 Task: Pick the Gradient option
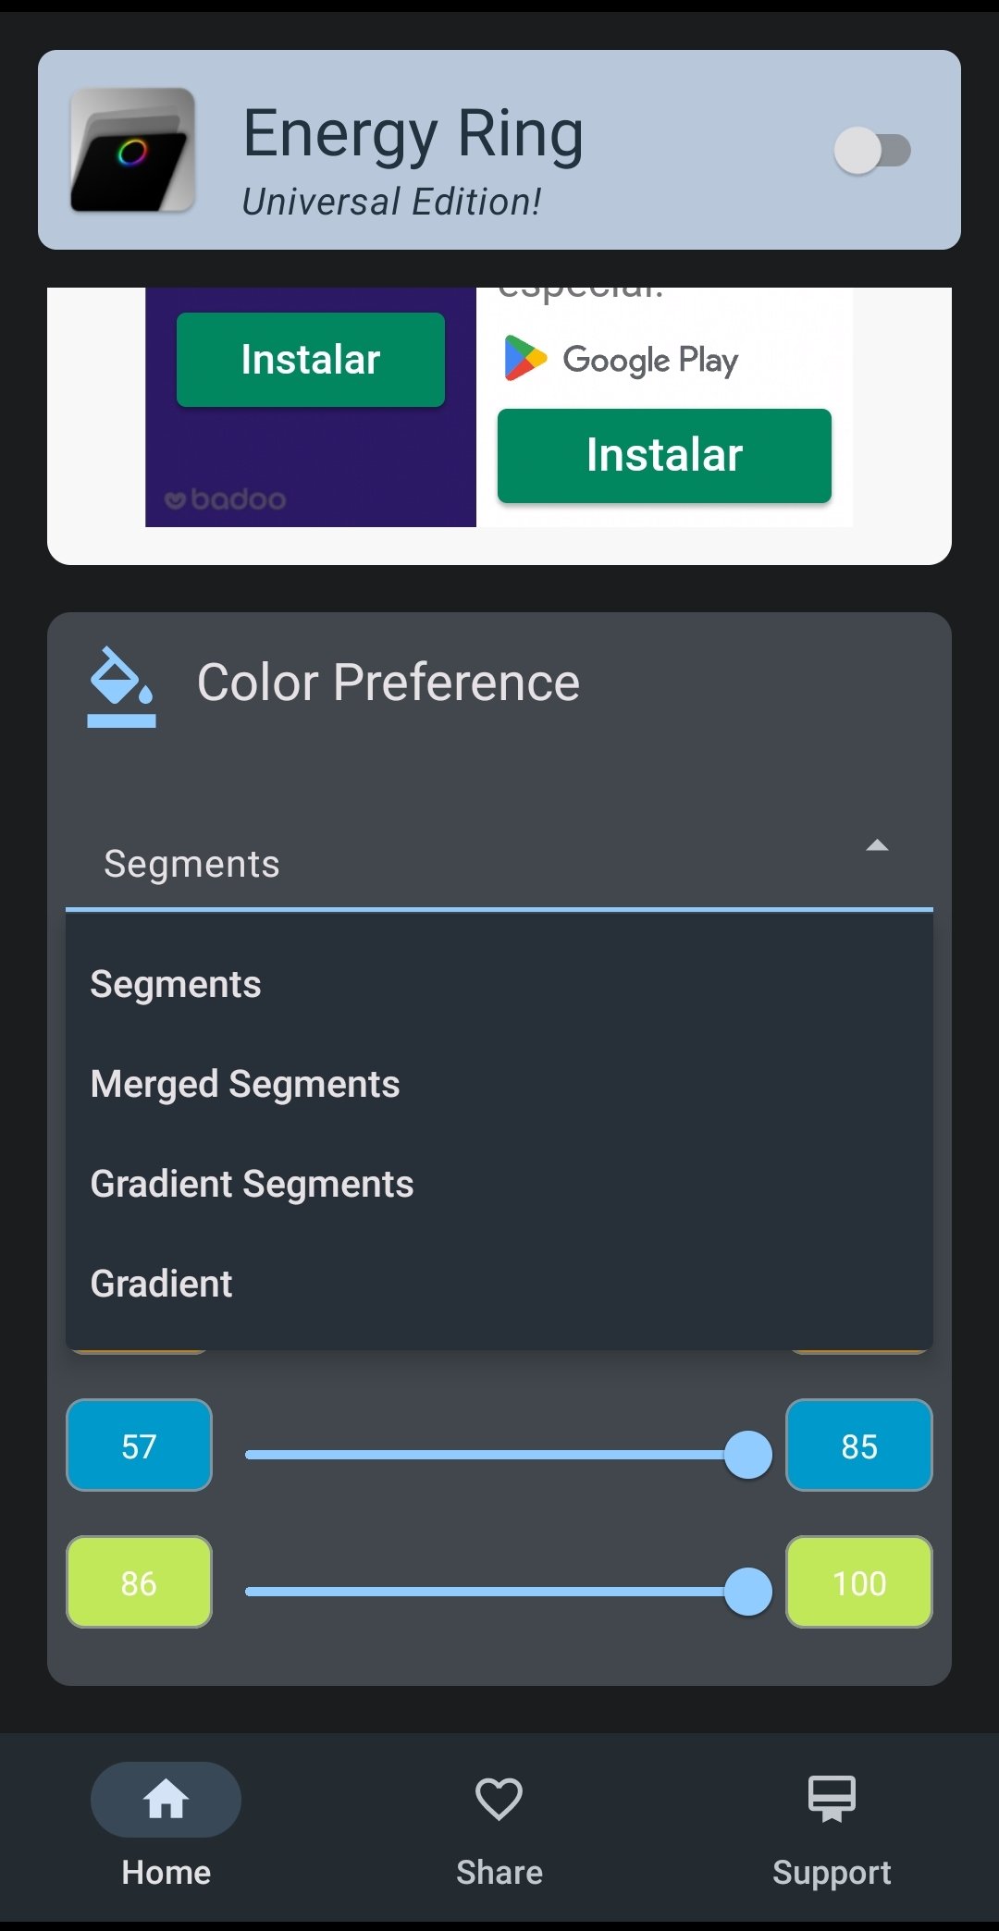pyautogui.click(x=499, y=1284)
